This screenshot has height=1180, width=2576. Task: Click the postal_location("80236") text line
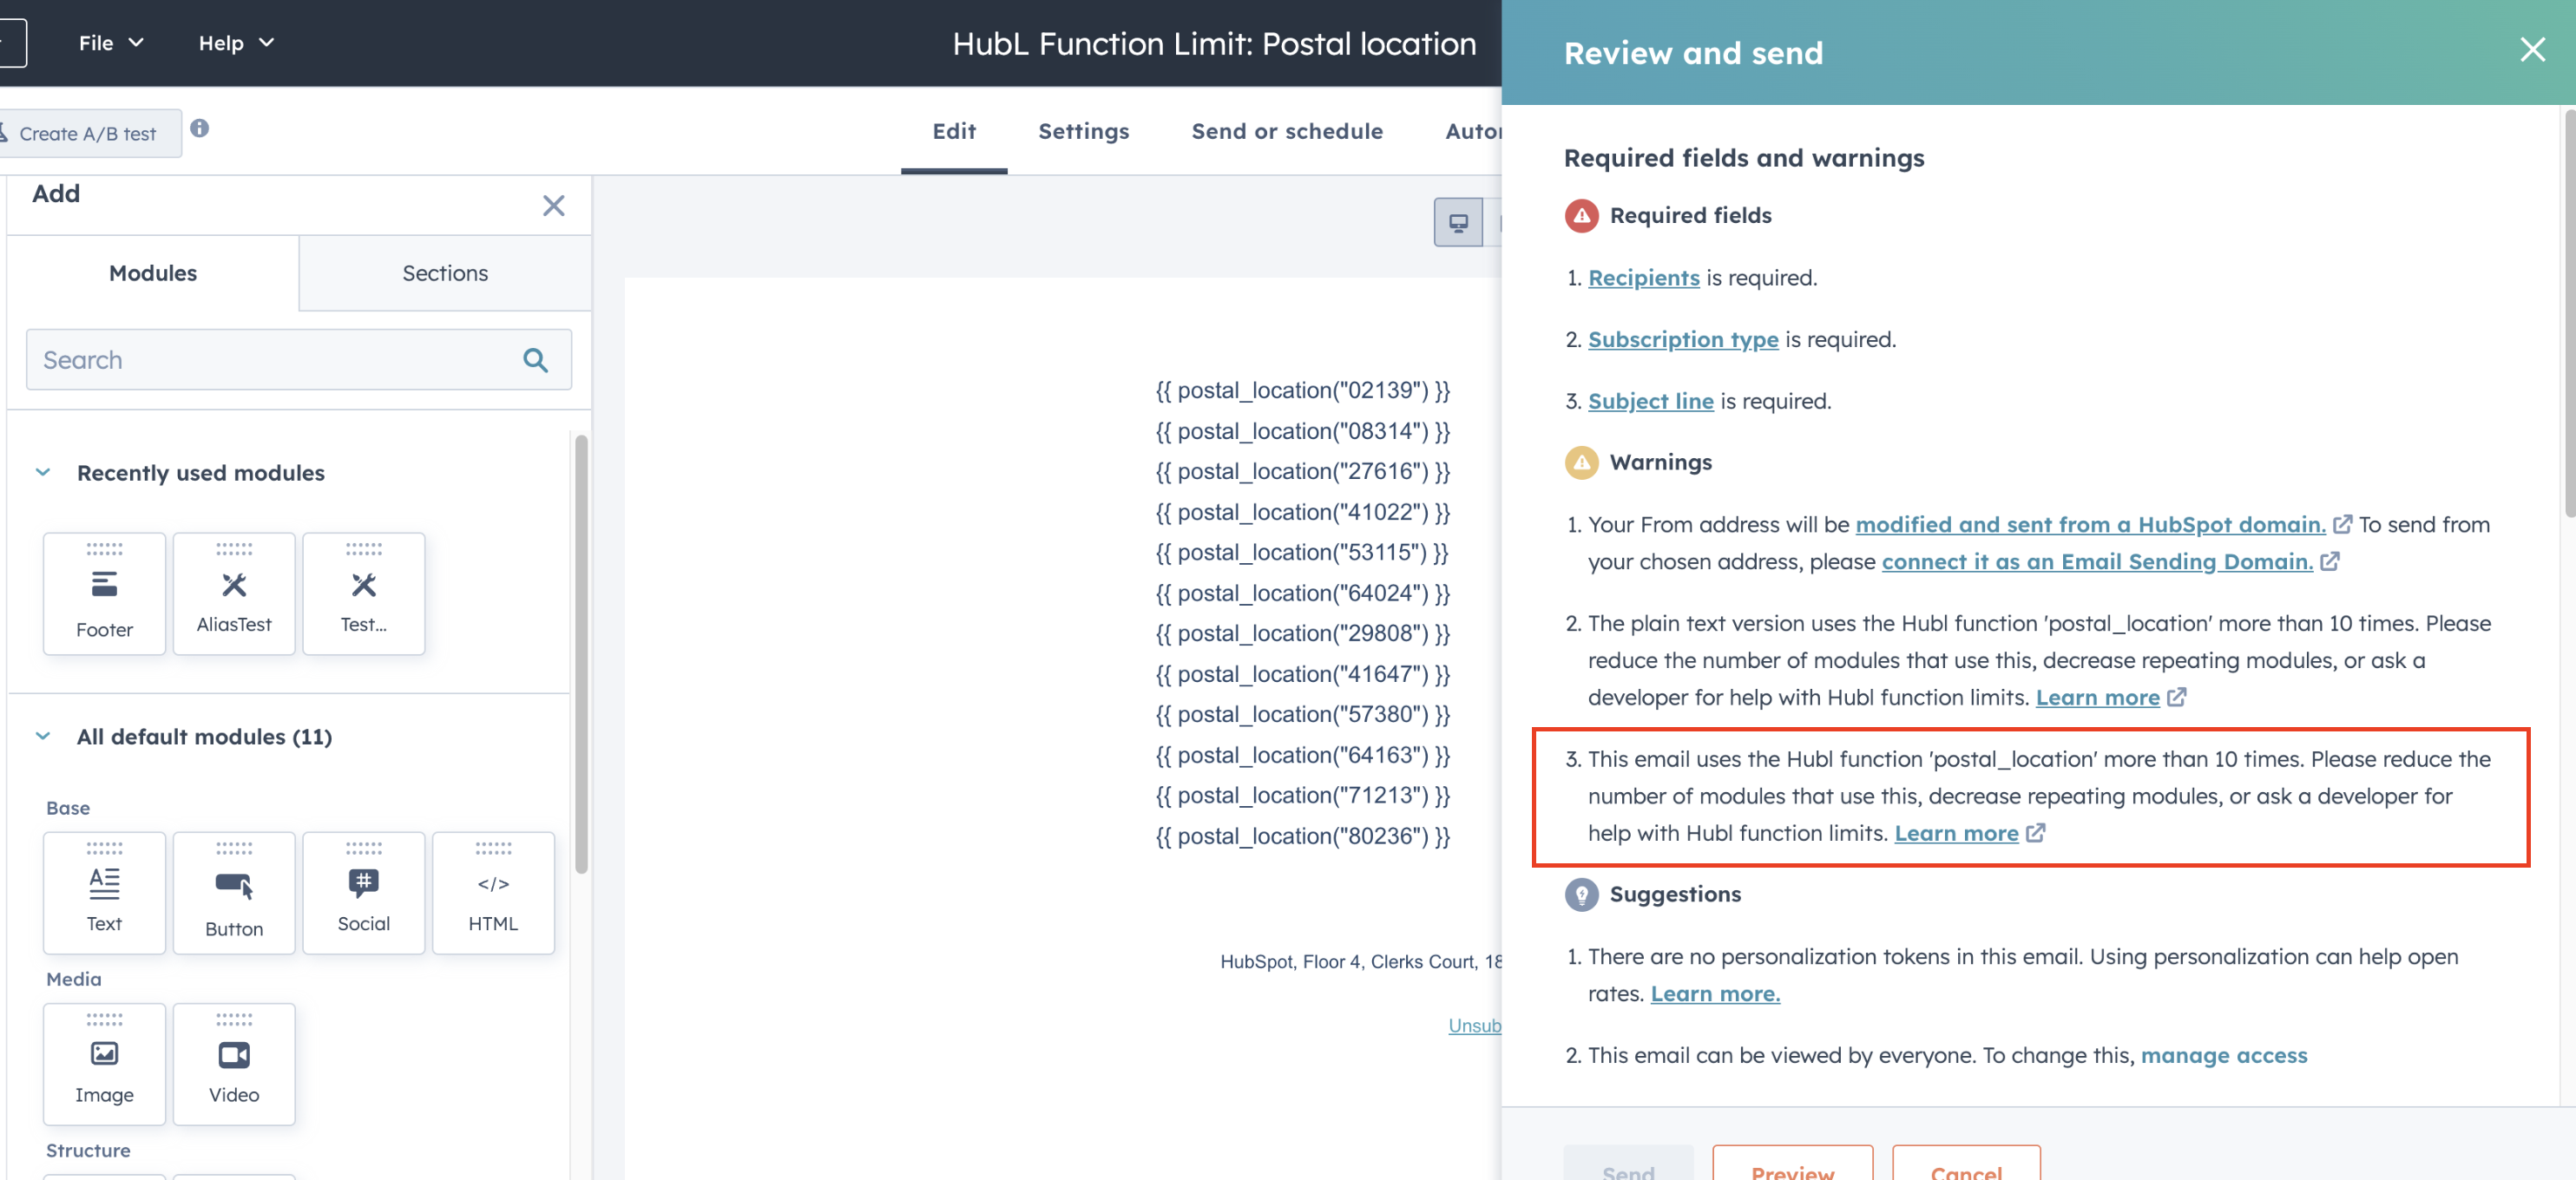[1302, 836]
